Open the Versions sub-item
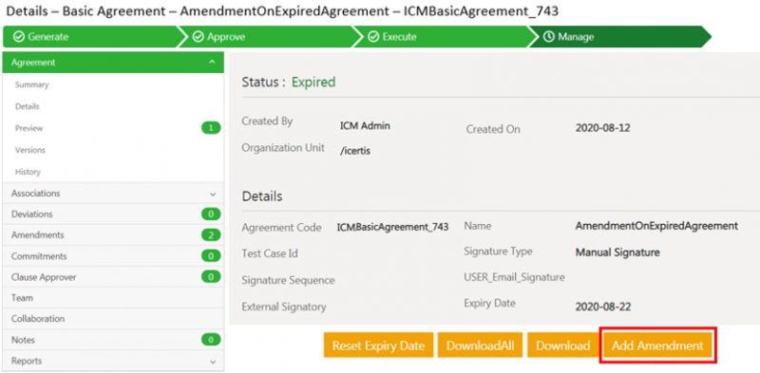 pos(30,150)
